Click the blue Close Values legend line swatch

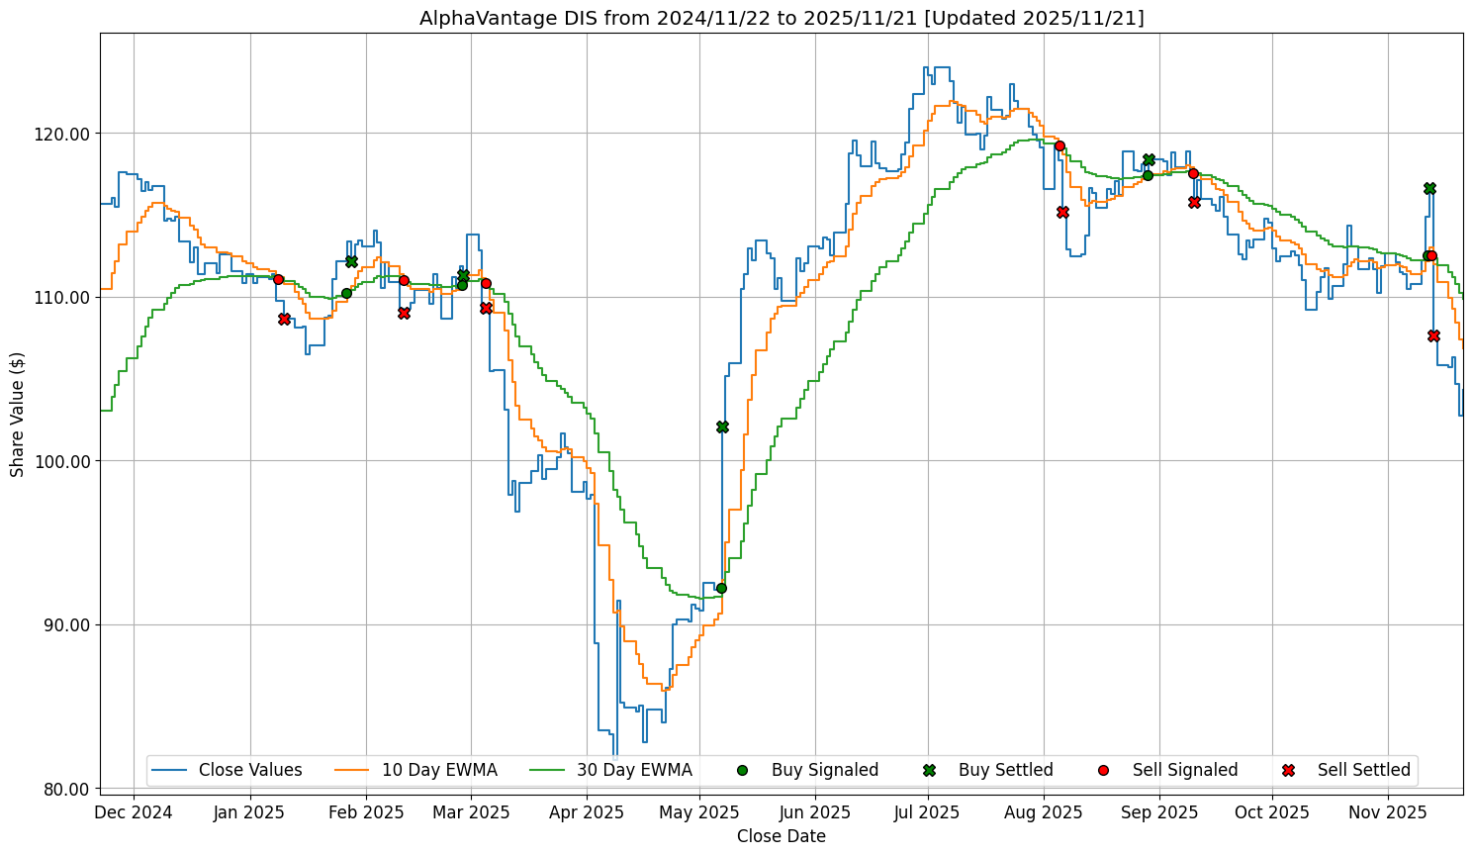coord(169,770)
